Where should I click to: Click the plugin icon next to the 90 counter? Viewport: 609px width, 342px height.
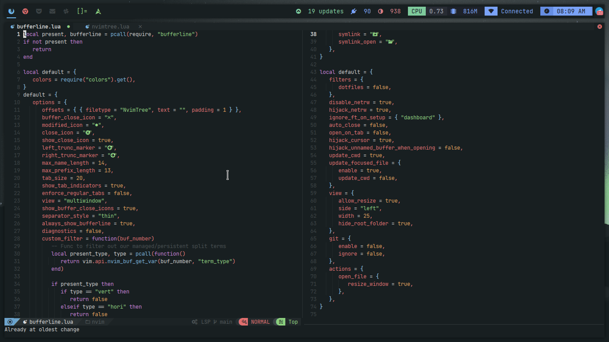354,11
